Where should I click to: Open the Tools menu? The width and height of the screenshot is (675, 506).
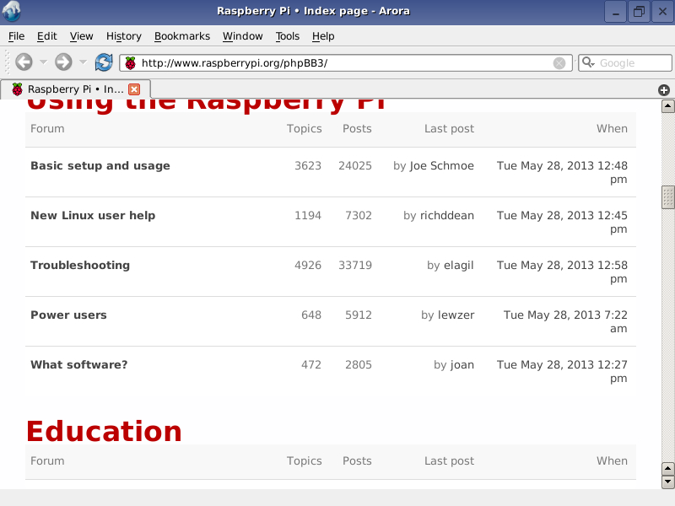tap(287, 36)
